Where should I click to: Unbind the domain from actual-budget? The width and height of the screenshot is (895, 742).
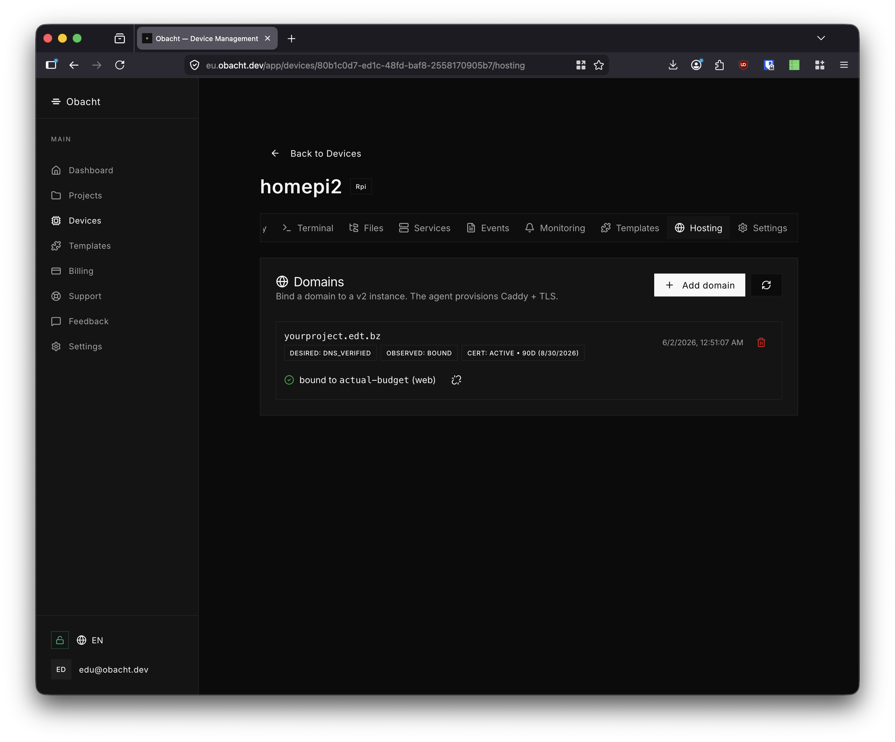click(x=456, y=380)
